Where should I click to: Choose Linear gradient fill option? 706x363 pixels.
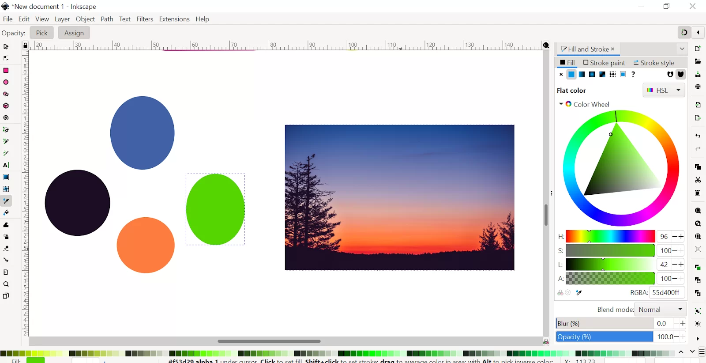(x=582, y=75)
